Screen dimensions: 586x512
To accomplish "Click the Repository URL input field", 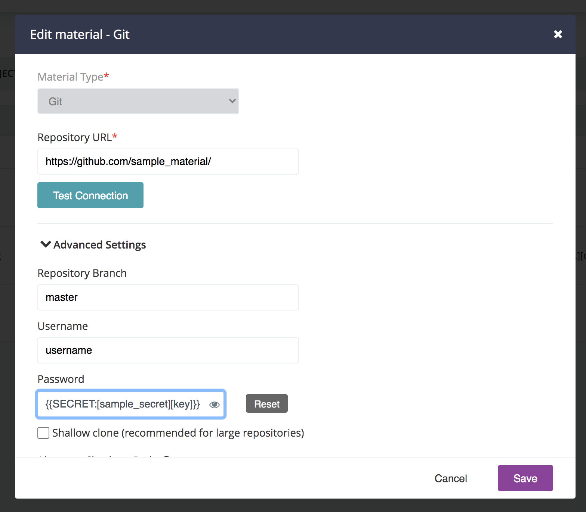I will click(x=168, y=162).
